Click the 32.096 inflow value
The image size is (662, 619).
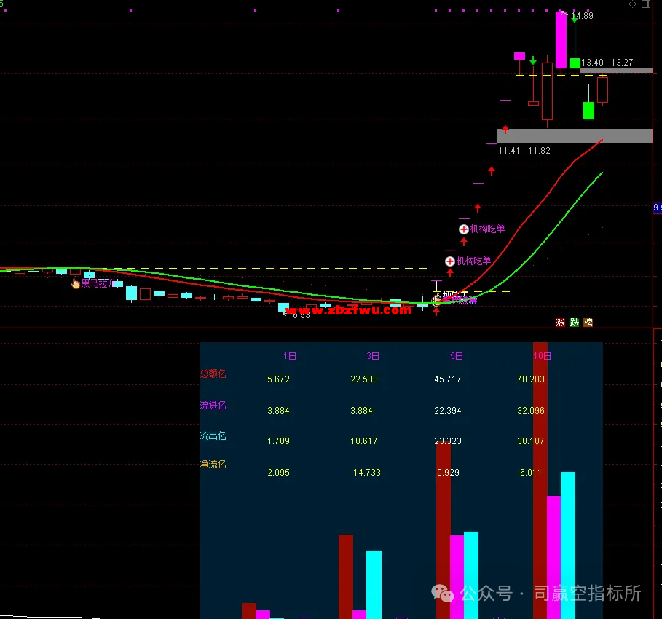coord(531,411)
